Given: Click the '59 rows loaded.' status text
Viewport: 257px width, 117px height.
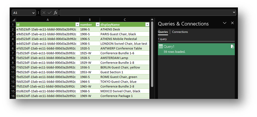Looking at the screenshot, I should pyautogui.click(x=174, y=52).
